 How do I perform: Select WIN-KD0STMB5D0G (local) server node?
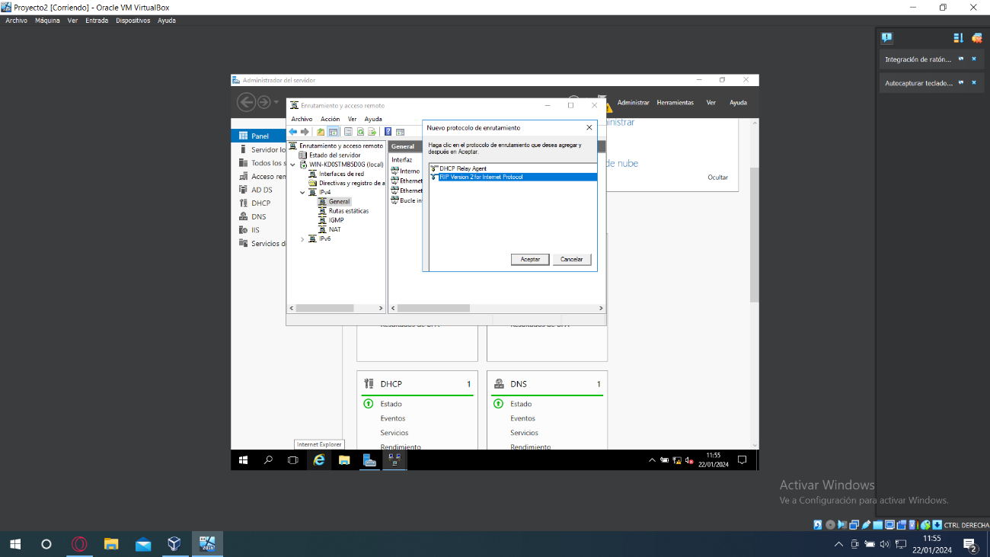pyautogui.click(x=346, y=164)
